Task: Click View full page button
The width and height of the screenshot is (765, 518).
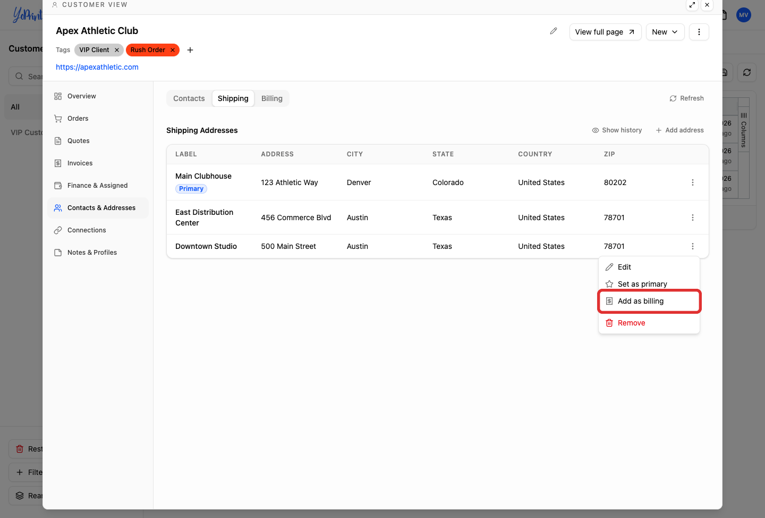Action: [606, 32]
